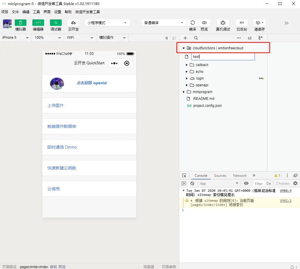Screen dimensions: 300x269
Task: Click the collapse all list icon
Action: point(250,38)
